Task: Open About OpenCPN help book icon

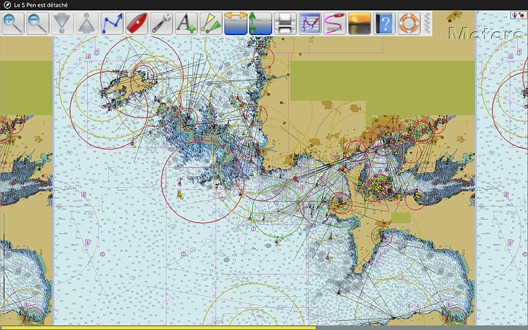Action: click(x=384, y=23)
